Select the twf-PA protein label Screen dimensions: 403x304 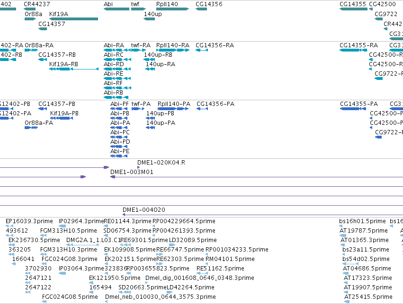(x=141, y=104)
